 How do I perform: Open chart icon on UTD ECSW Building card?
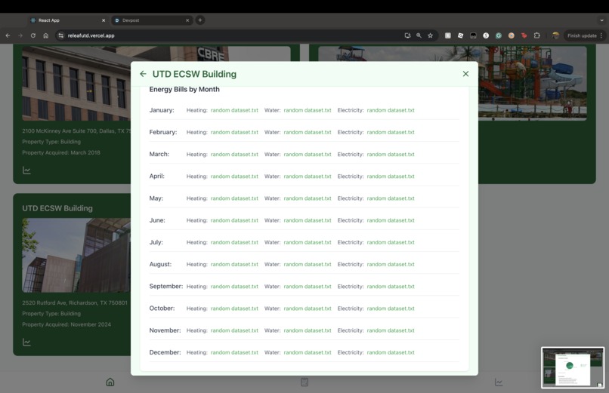point(26,342)
